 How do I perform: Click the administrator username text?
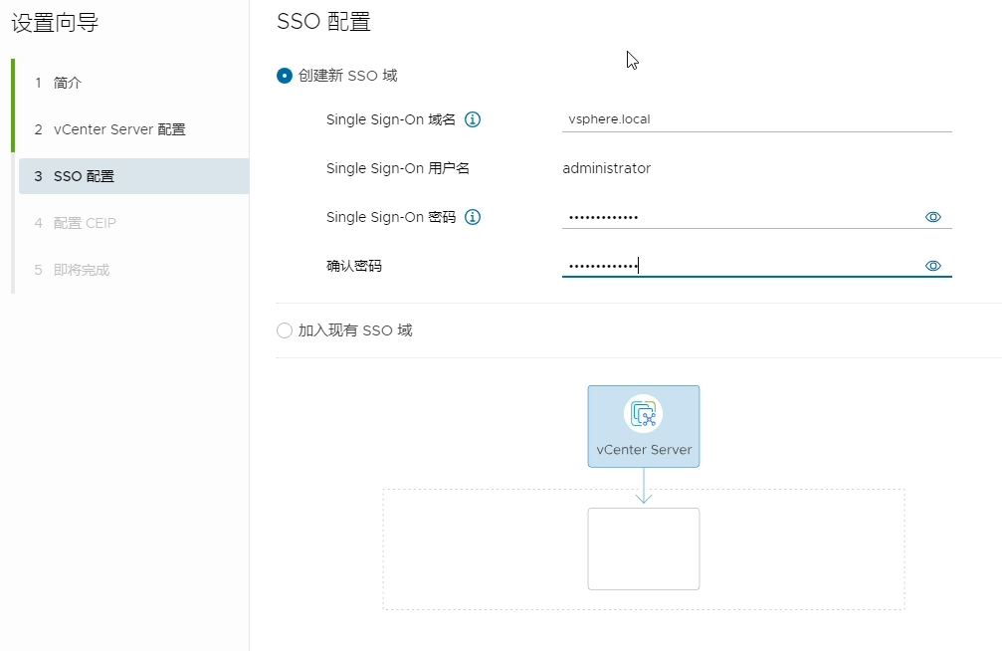[606, 168]
